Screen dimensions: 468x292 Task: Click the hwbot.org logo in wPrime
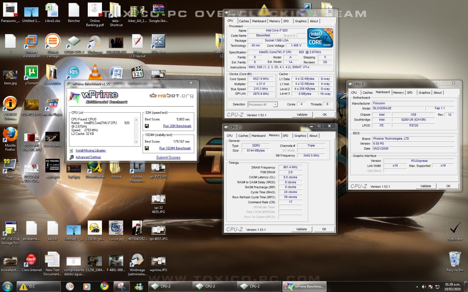171,95
